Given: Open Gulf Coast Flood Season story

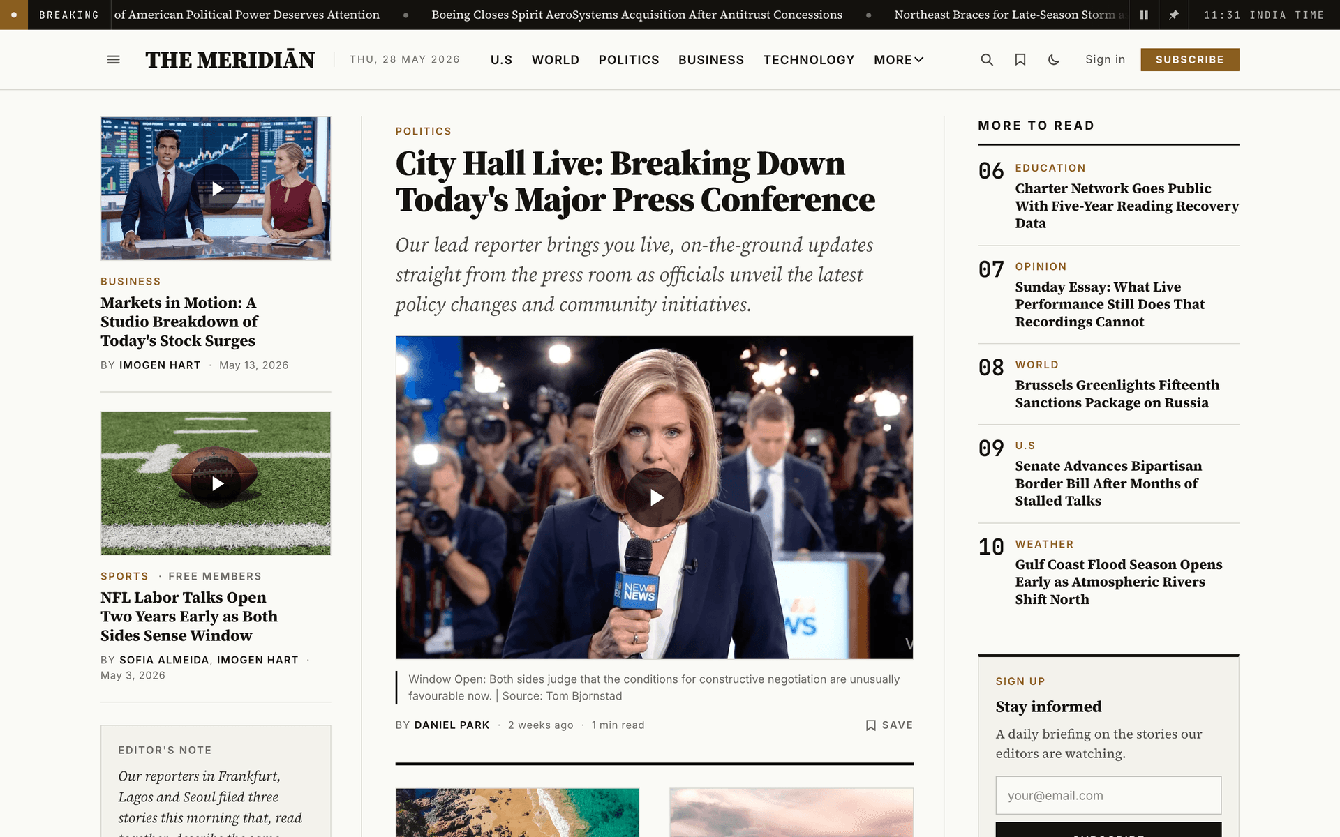Looking at the screenshot, I should coord(1119,582).
